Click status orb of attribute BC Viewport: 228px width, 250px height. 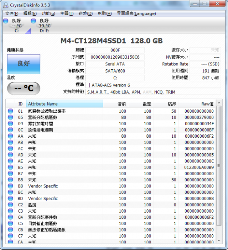[10, 192]
